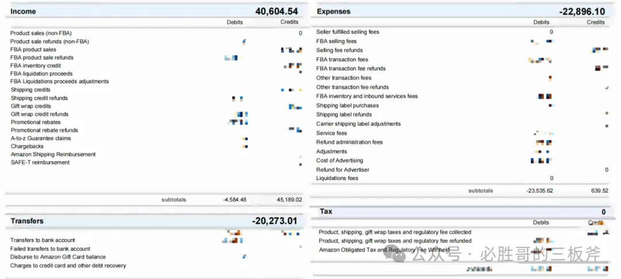Click Transfers to bank account label
Image resolution: width=621 pixels, height=279 pixels.
coord(43,240)
